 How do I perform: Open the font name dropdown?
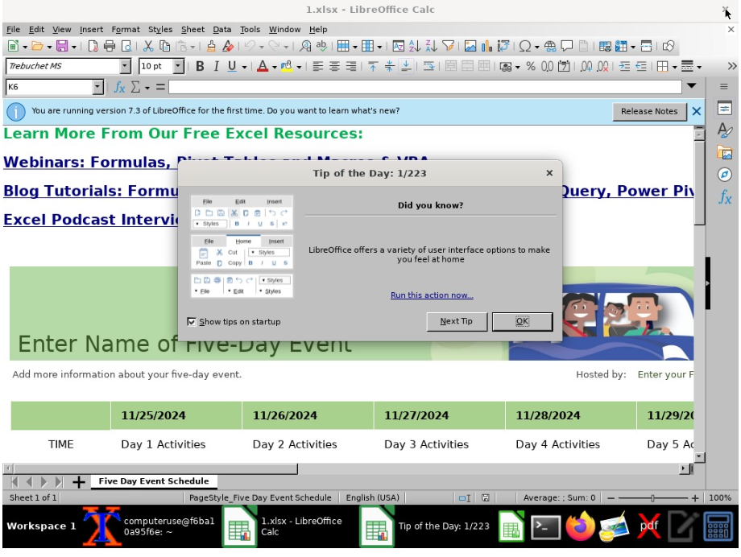(x=125, y=66)
